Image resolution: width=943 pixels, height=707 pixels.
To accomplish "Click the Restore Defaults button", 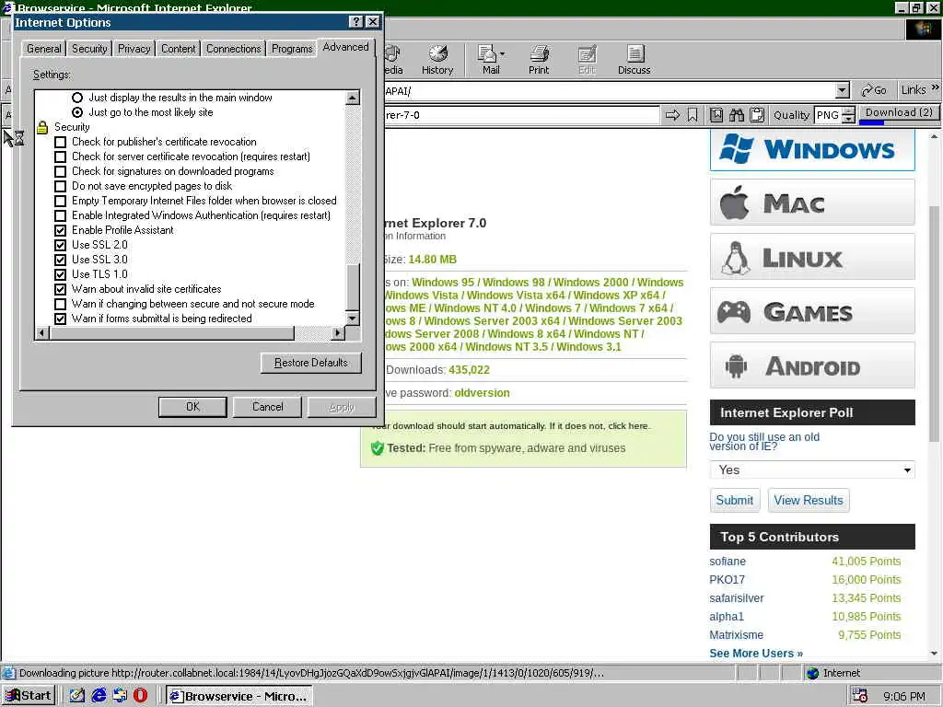I will (x=311, y=363).
